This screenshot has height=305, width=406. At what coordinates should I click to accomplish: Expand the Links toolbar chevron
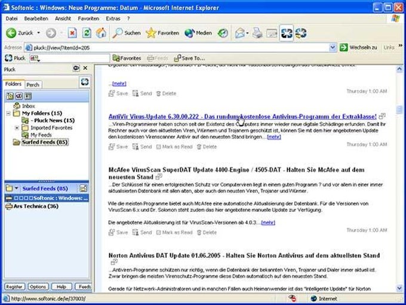point(401,45)
